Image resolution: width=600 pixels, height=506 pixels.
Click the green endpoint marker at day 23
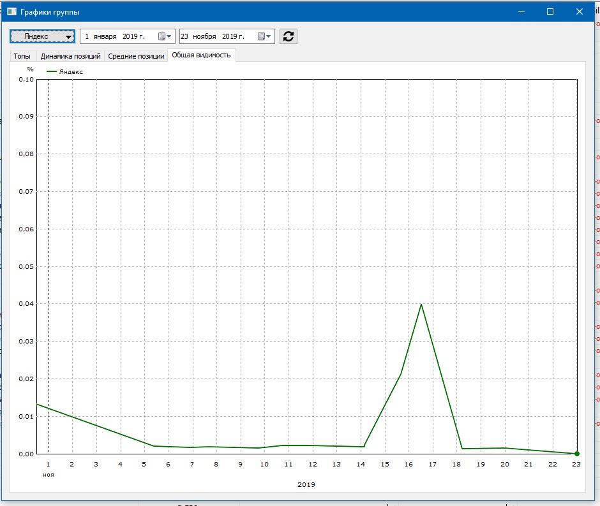(x=576, y=453)
